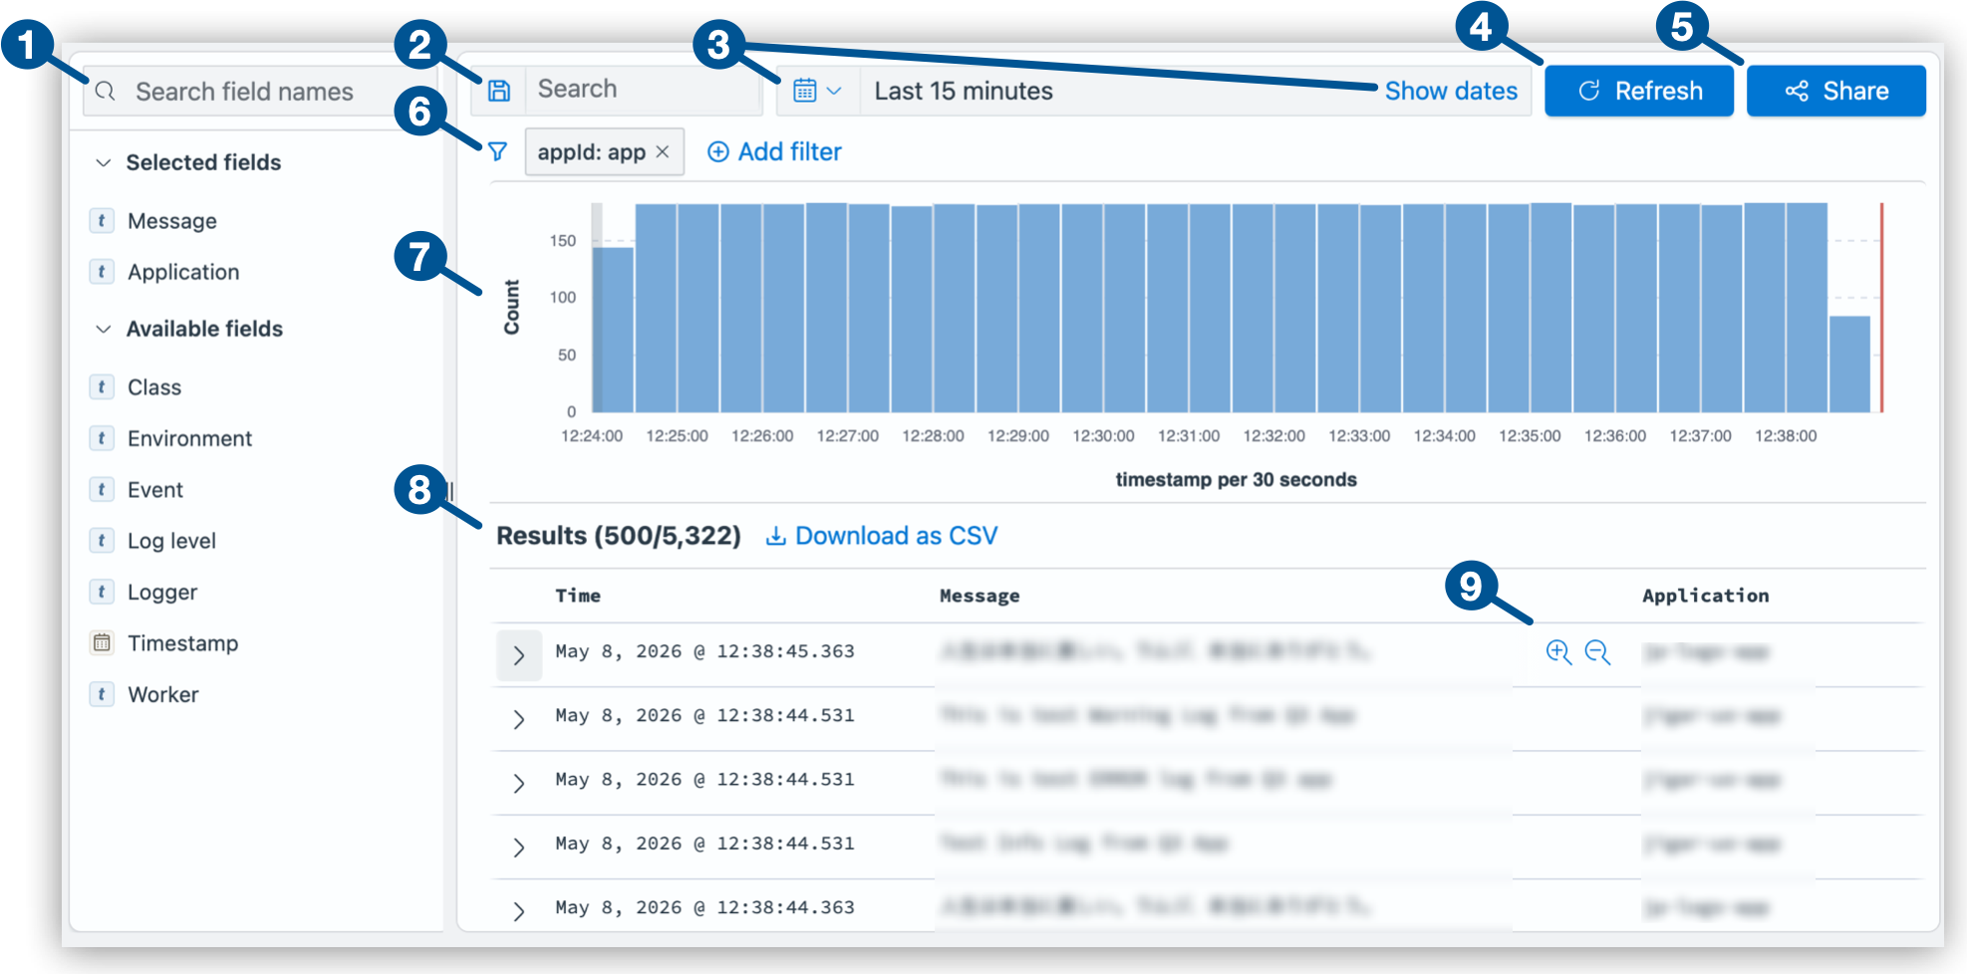Select the Event field
This screenshot has height=974, width=1967.
(155, 490)
